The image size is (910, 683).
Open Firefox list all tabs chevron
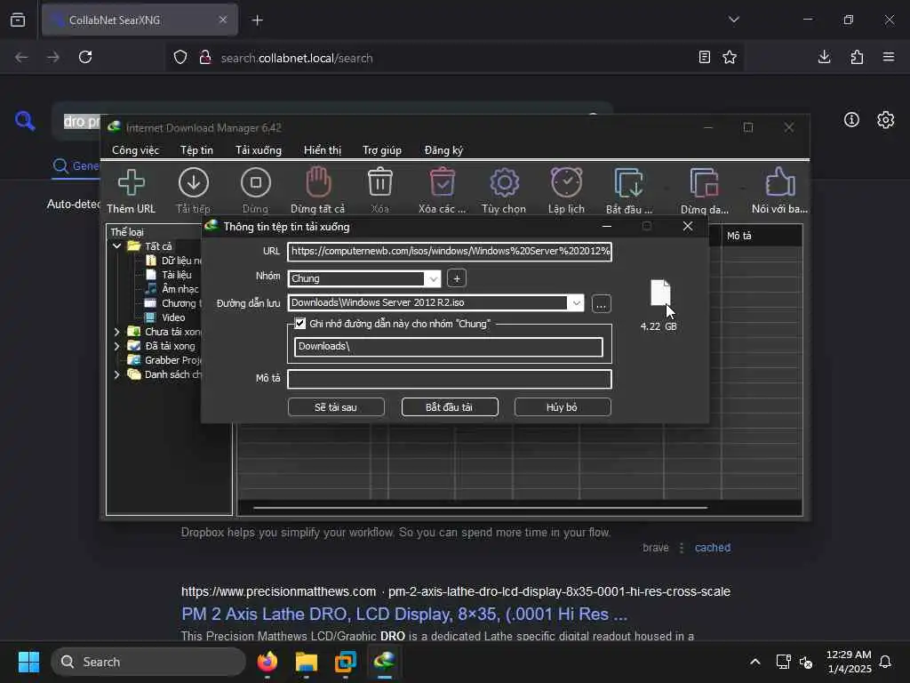pyautogui.click(x=733, y=20)
